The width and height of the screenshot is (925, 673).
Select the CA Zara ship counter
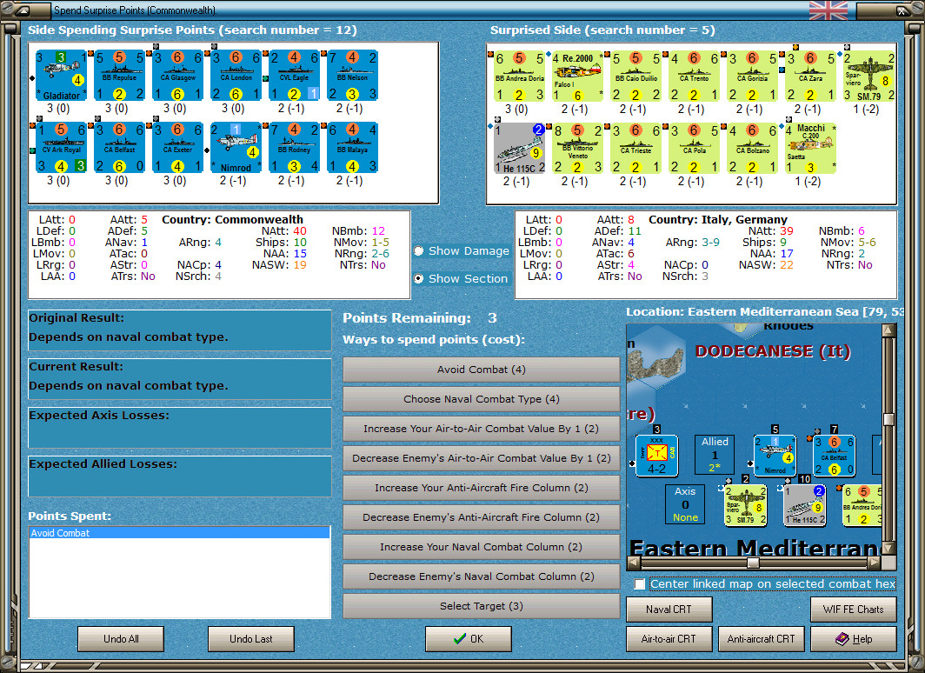tap(811, 77)
